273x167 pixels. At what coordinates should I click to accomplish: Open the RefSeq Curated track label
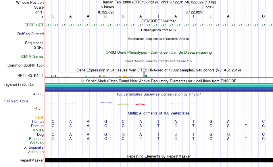tap(30, 34)
